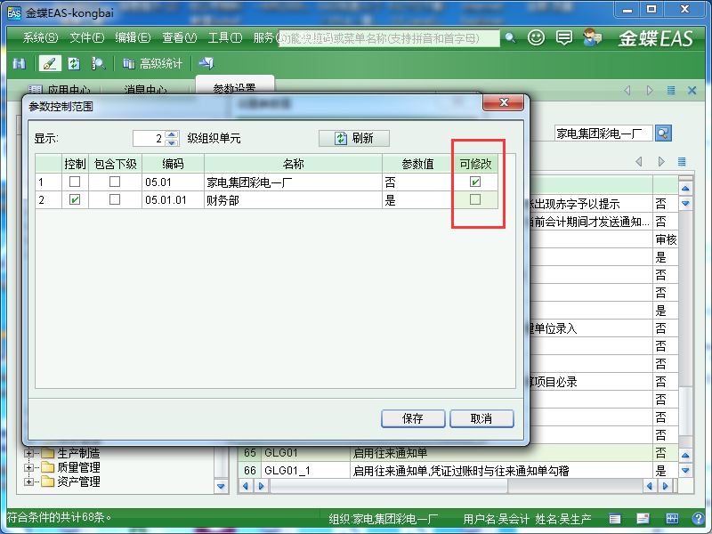712x534 pixels.
Task: Click the function shortcut search field
Action: [x=389, y=38]
